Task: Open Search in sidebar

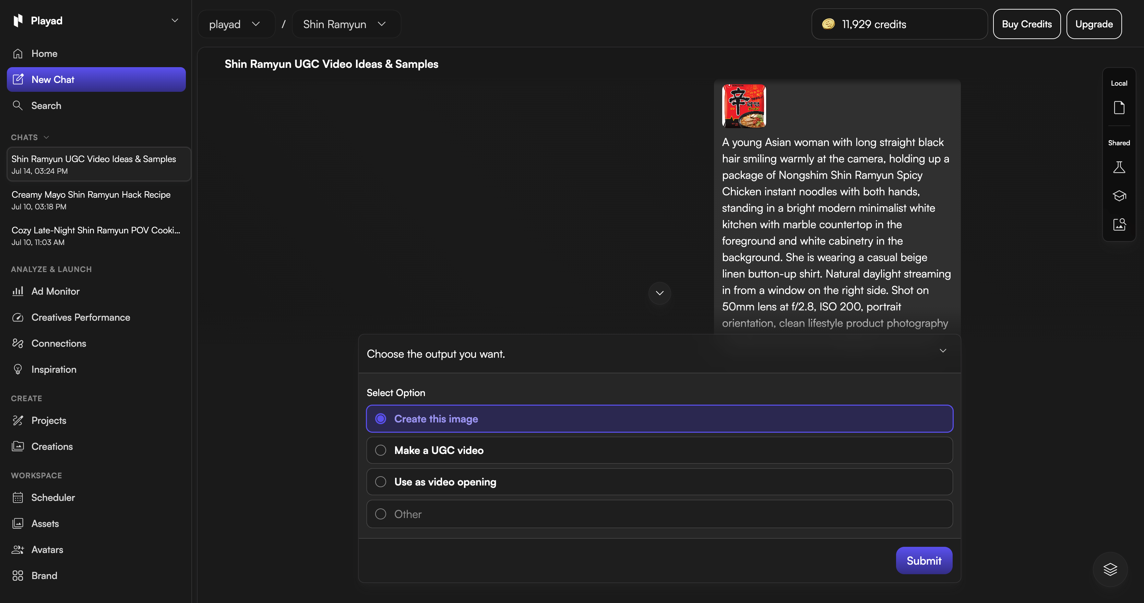Action: tap(96, 106)
